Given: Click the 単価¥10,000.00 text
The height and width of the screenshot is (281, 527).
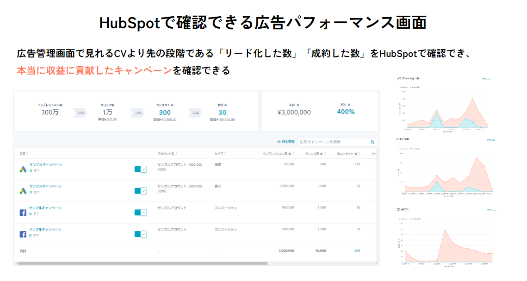Looking at the screenshot, I should [x=165, y=119].
